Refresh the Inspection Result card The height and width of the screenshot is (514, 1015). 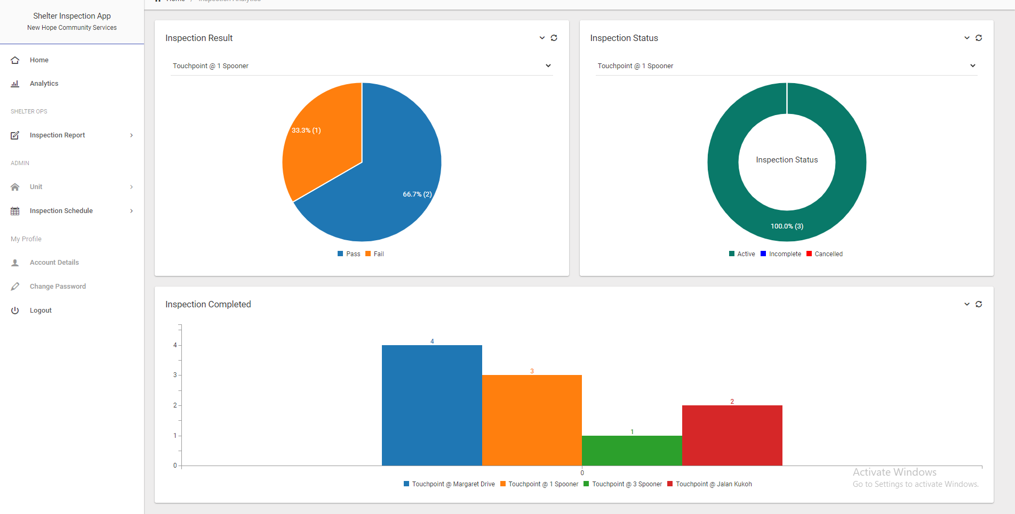(x=554, y=38)
